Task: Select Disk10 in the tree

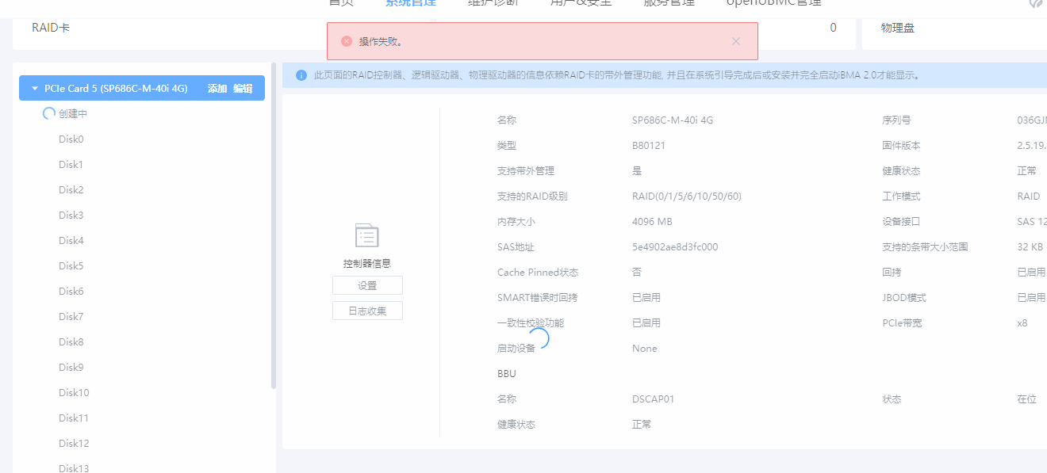Action: [74, 393]
